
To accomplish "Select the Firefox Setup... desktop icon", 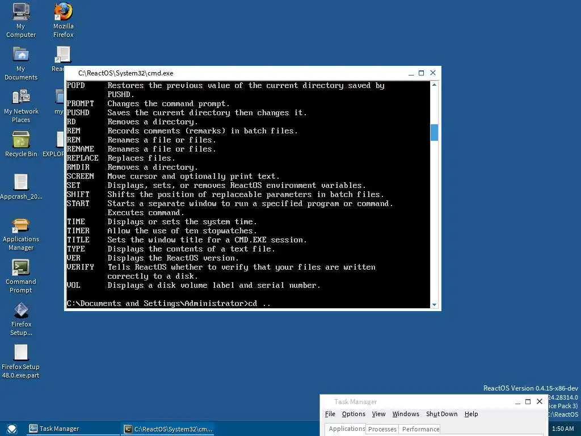I will [x=21, y=319].
